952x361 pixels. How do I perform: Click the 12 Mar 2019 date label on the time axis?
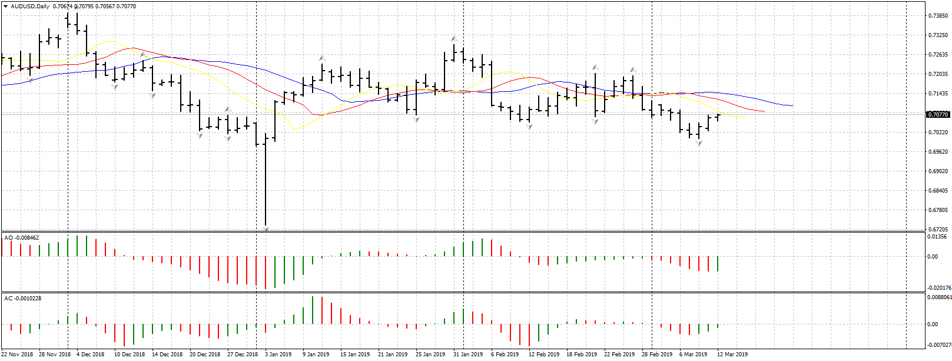[x=732, y=355]
